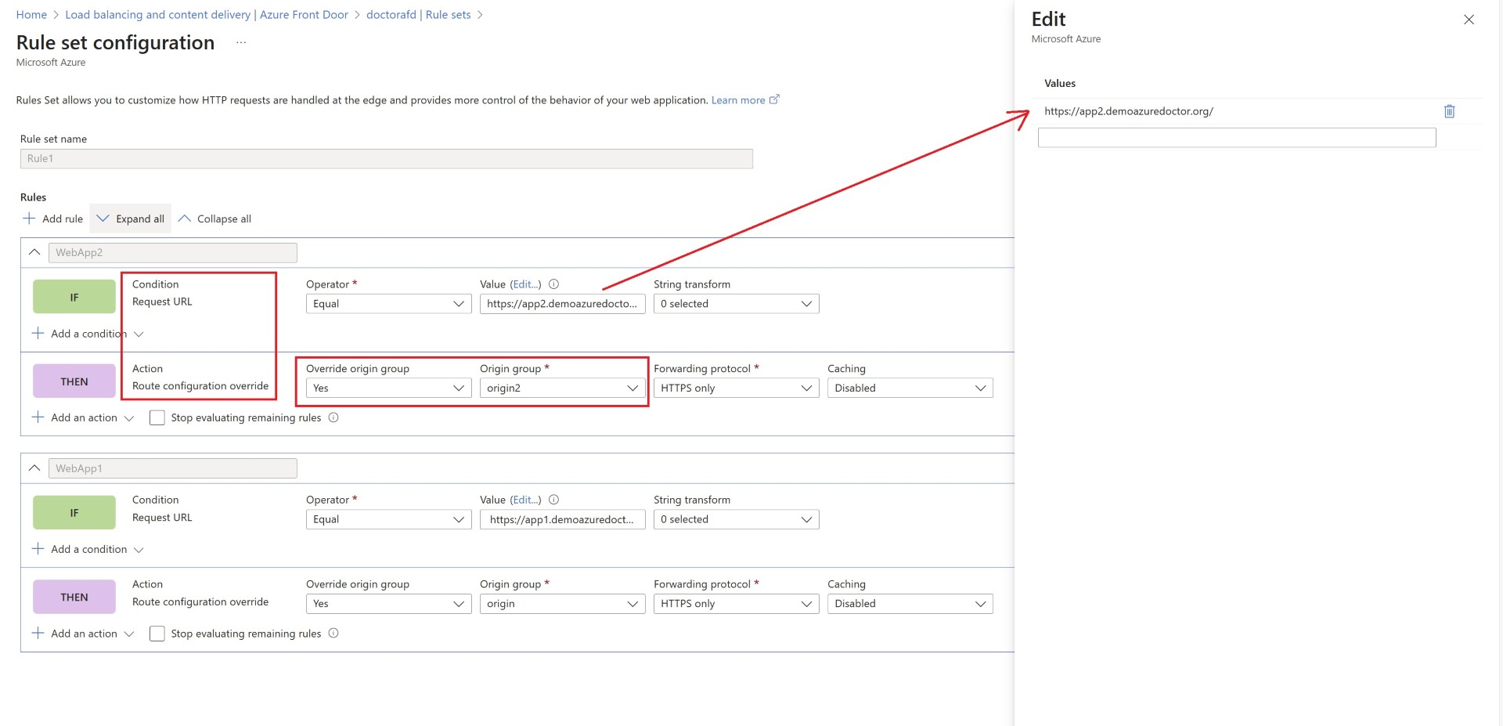Viewport: 1503px width, 726px height.
Task: Click the IF block of the WebApp1 rule
Action: tap(74, 513)
